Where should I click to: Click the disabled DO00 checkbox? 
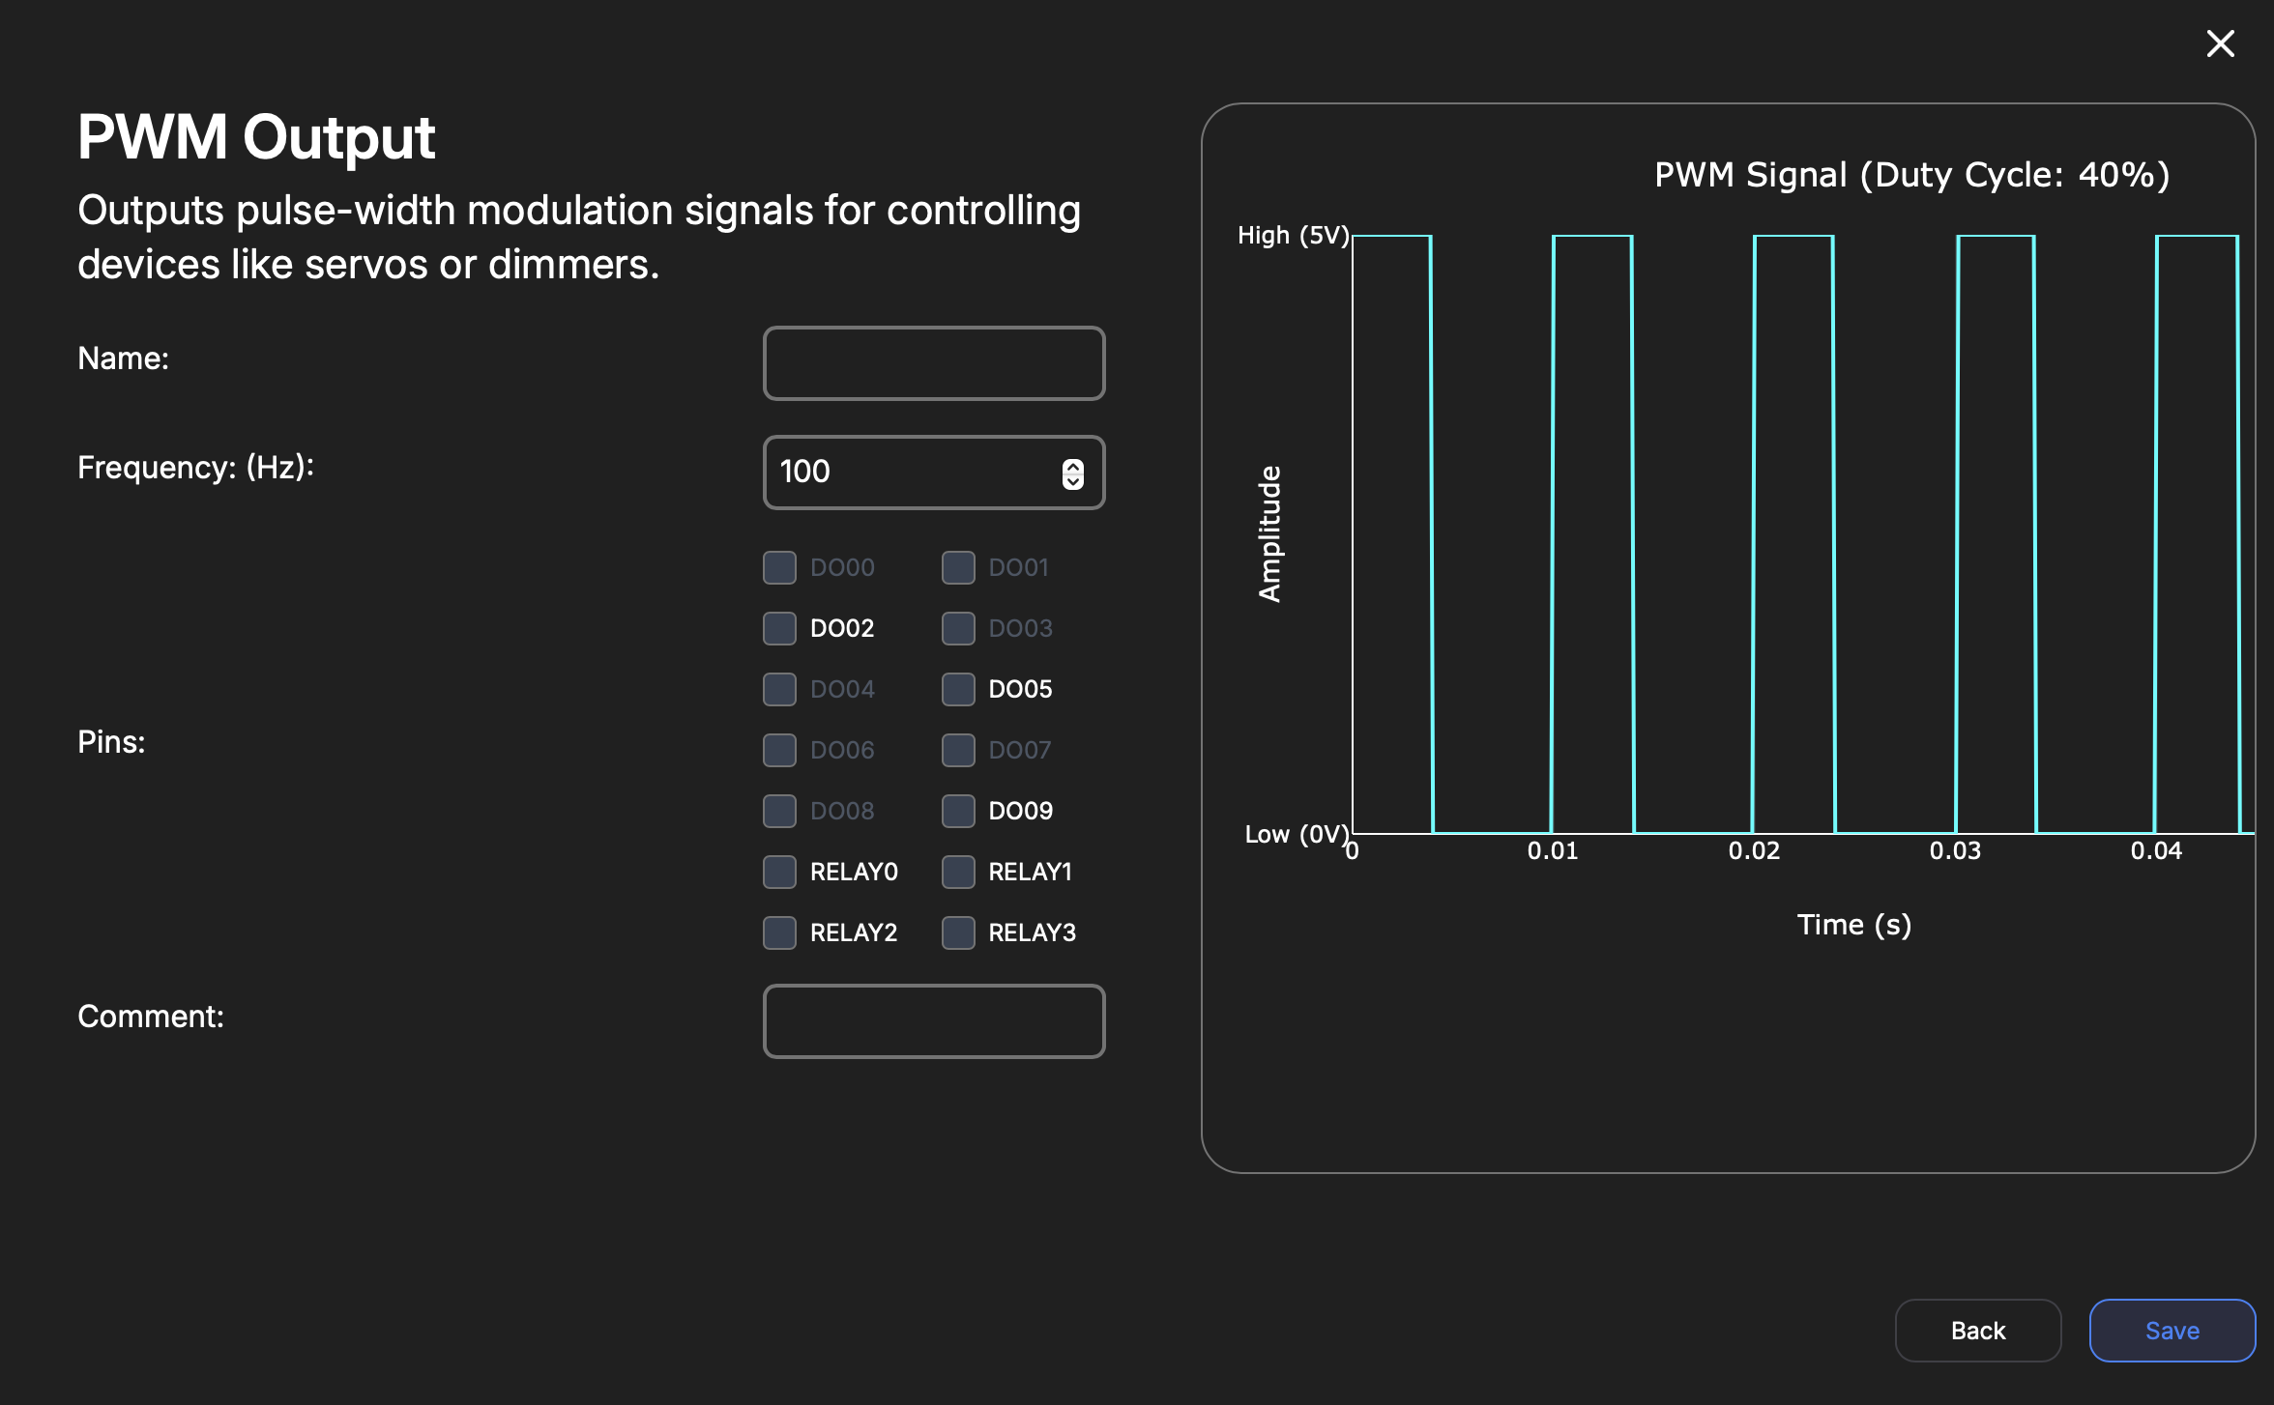(779, 567)
